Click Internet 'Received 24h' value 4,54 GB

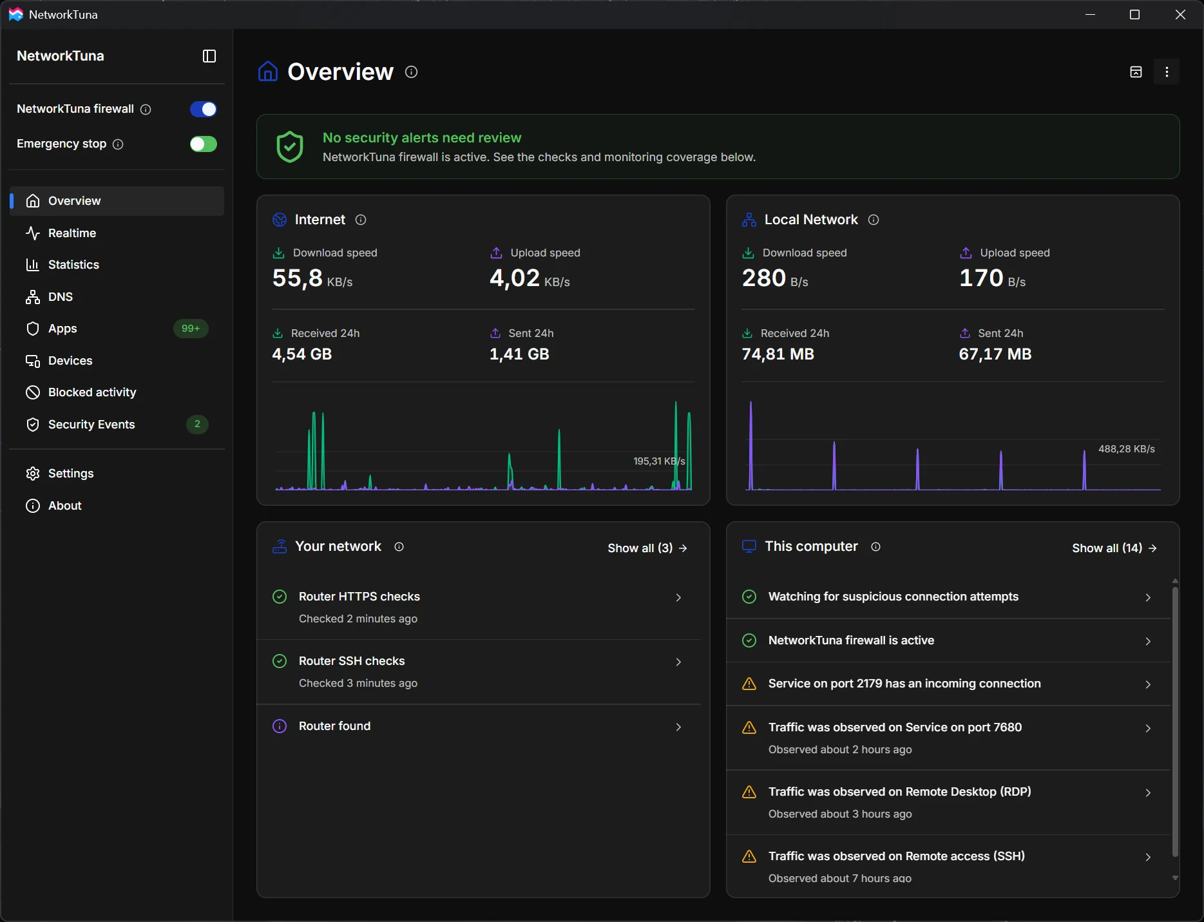click(x=302, y=354)
